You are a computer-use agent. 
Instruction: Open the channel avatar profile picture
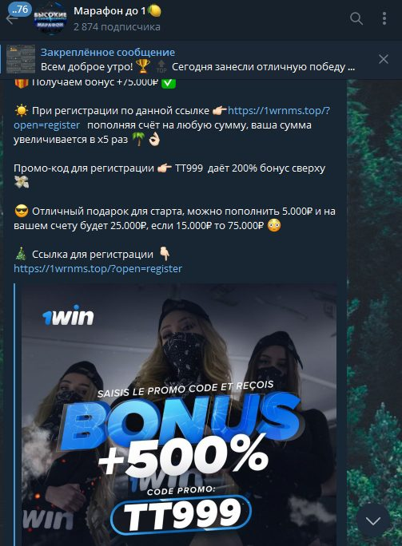coord(50,18)
